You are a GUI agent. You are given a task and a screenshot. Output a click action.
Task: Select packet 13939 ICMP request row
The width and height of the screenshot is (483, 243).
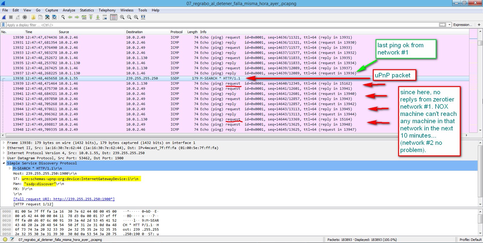coord(235,83)
